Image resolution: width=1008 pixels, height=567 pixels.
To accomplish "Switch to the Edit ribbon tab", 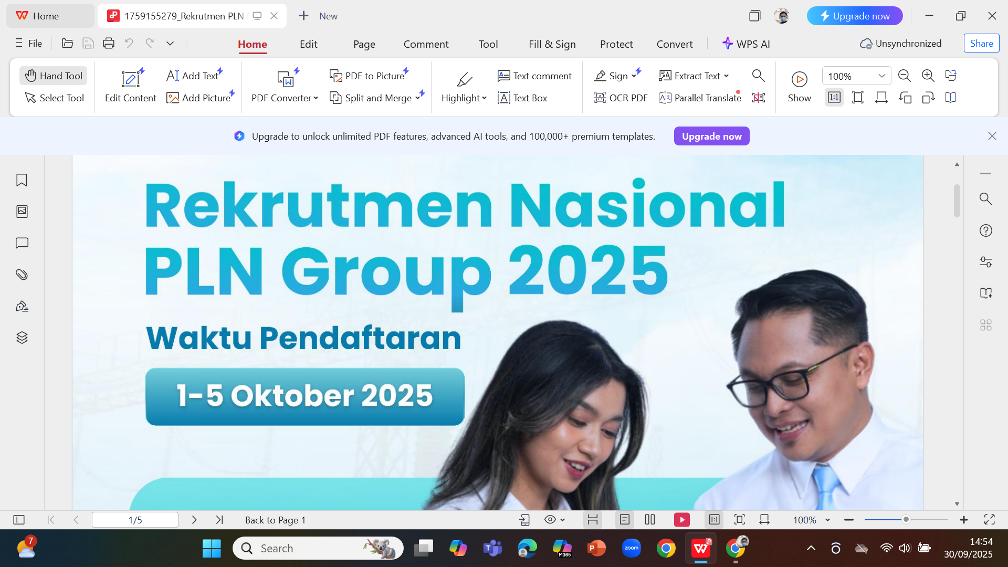I will click(308, 44).
